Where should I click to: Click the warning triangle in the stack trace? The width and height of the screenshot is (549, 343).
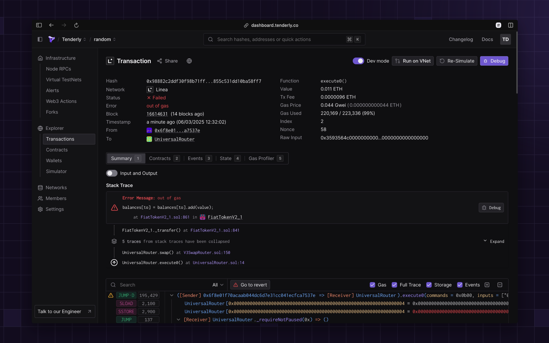tap(114, 208)
